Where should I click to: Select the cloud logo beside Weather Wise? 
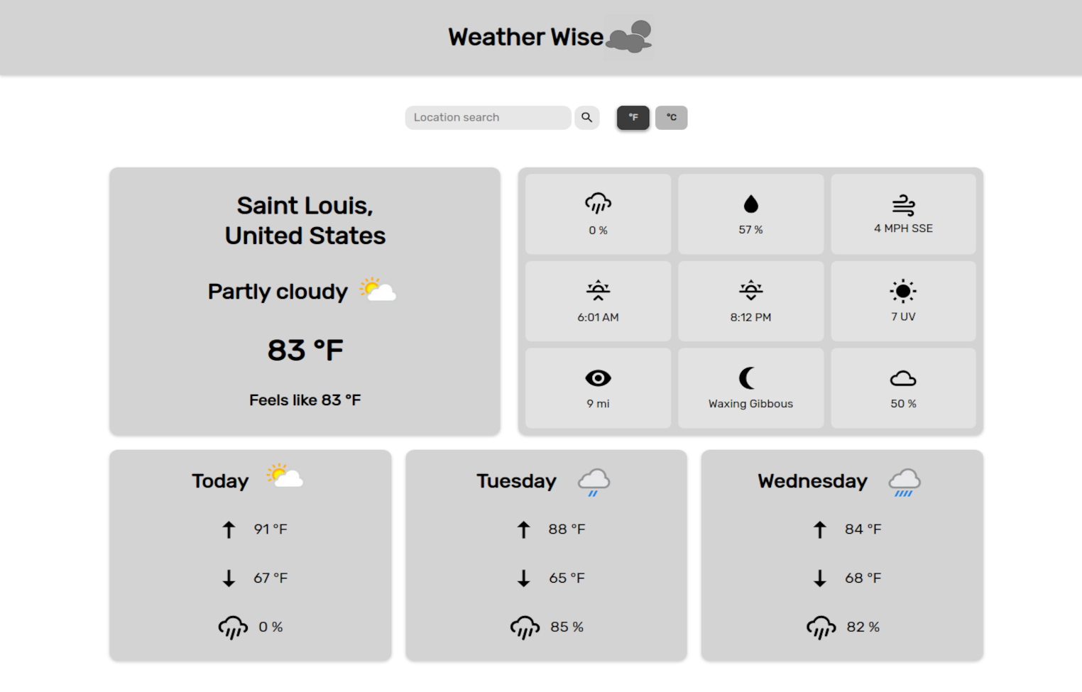click(x=628, y=37)
